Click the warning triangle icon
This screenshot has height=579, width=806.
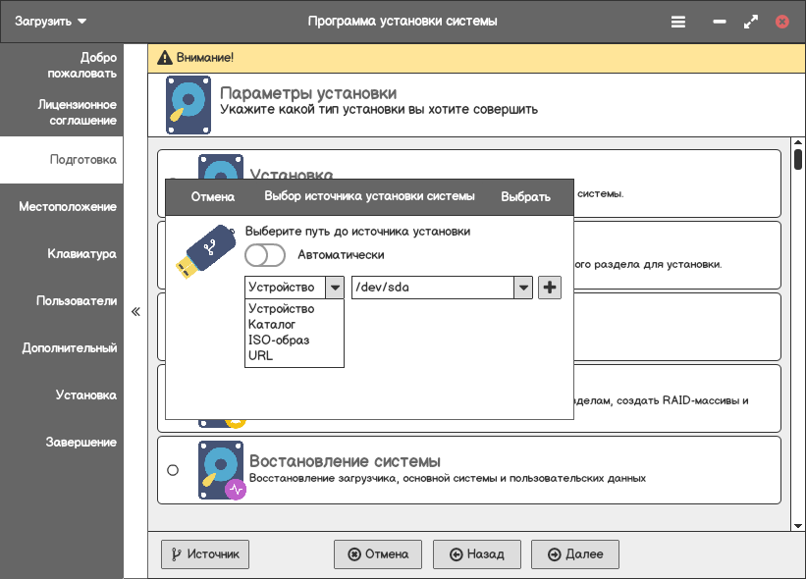tap(164, 57)
